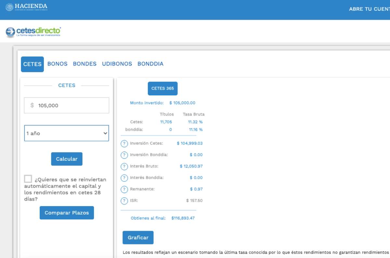Select the CETES tab

32,64
